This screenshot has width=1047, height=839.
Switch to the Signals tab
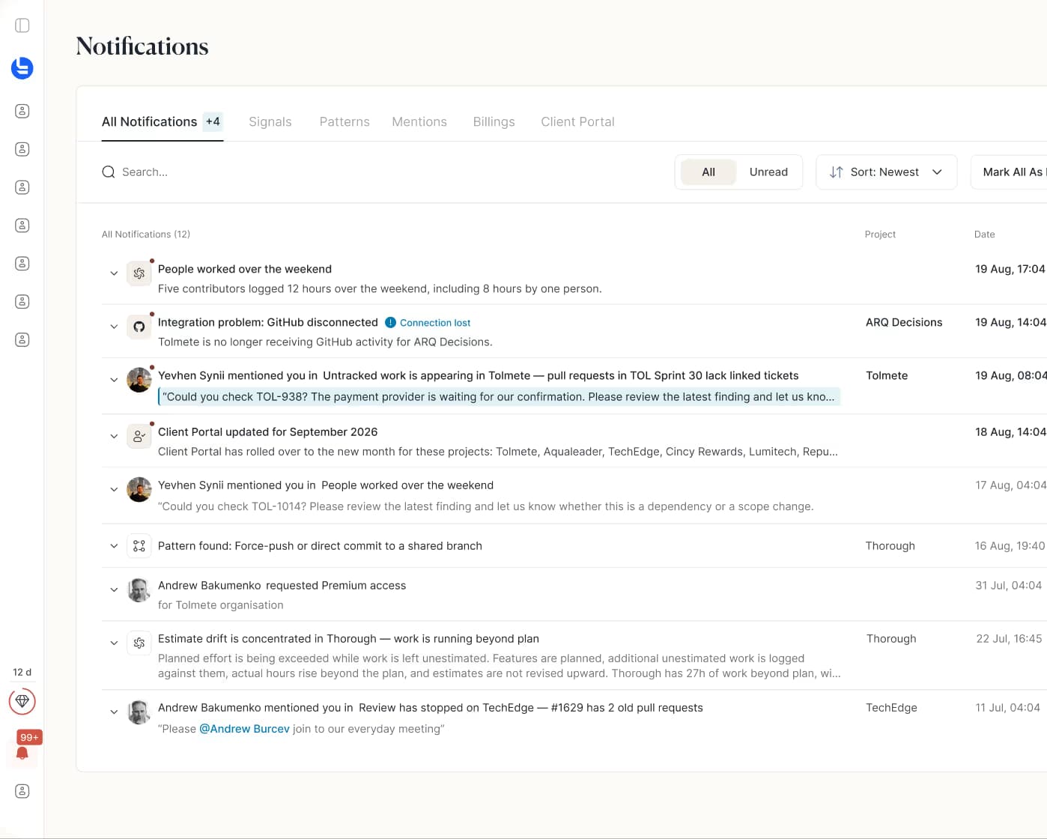pos(270,121)
